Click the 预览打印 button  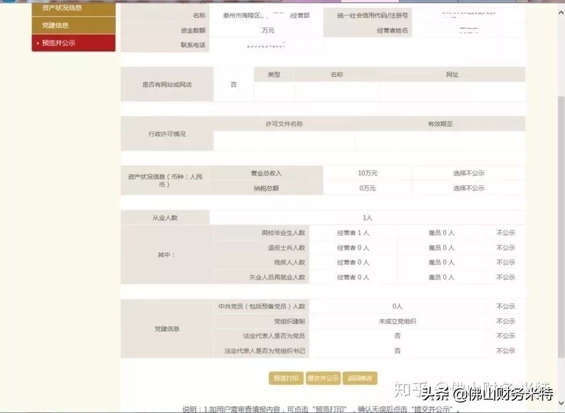tap(285, 378)
